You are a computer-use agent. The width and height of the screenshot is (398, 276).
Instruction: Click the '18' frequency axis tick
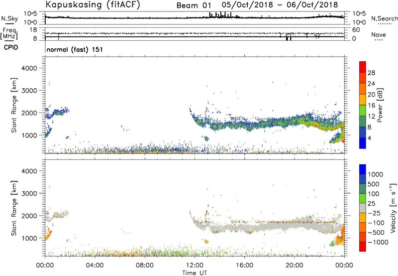[x=33, y=30]
